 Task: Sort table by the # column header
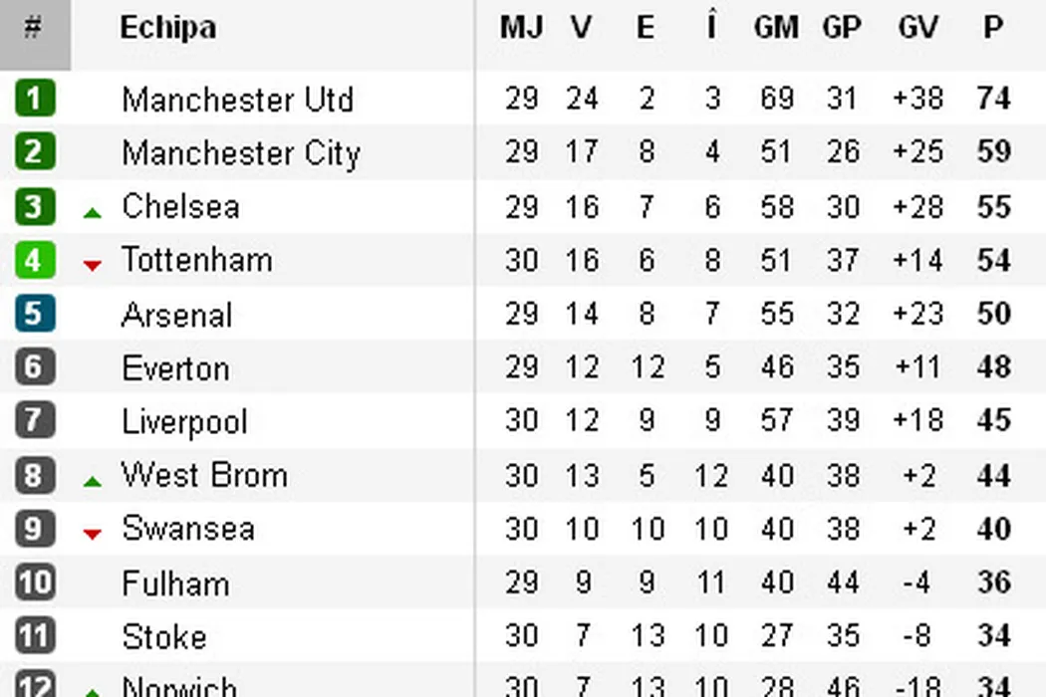pyautogui.click(x=34, y=28)
